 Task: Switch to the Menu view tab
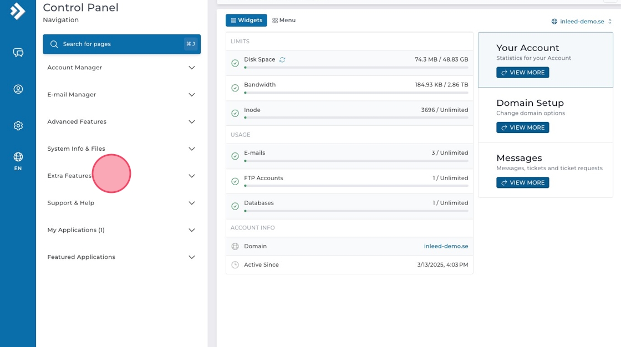(284, 21)
